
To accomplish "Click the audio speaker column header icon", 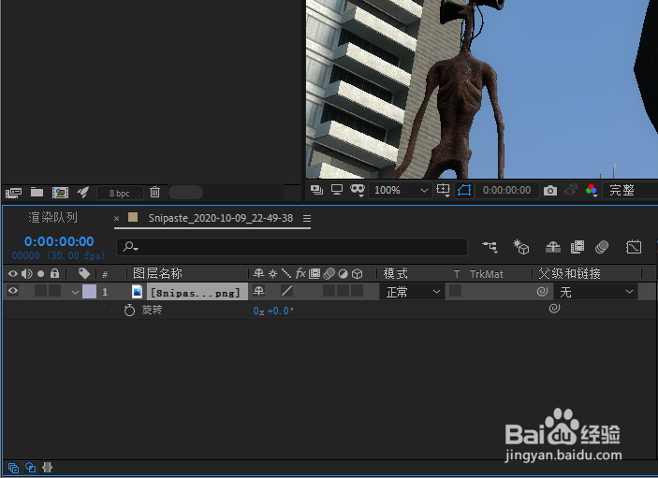I will 27,274.
